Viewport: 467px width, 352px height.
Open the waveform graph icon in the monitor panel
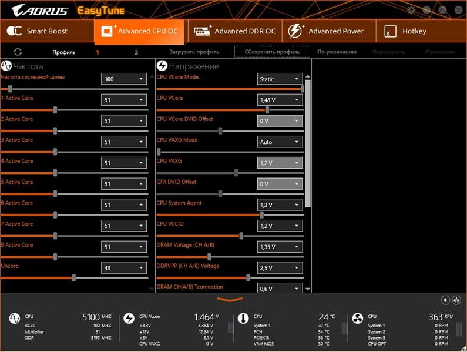pyautogui.click(x=456, y=300)
